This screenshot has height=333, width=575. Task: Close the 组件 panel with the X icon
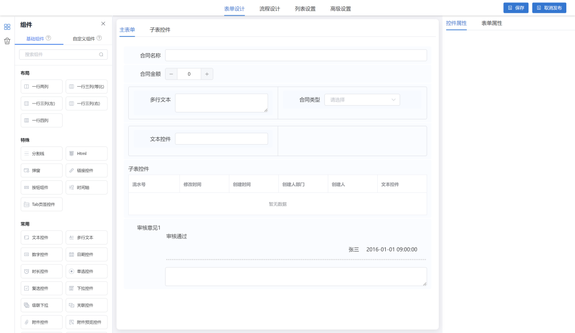tap(103, 24)
